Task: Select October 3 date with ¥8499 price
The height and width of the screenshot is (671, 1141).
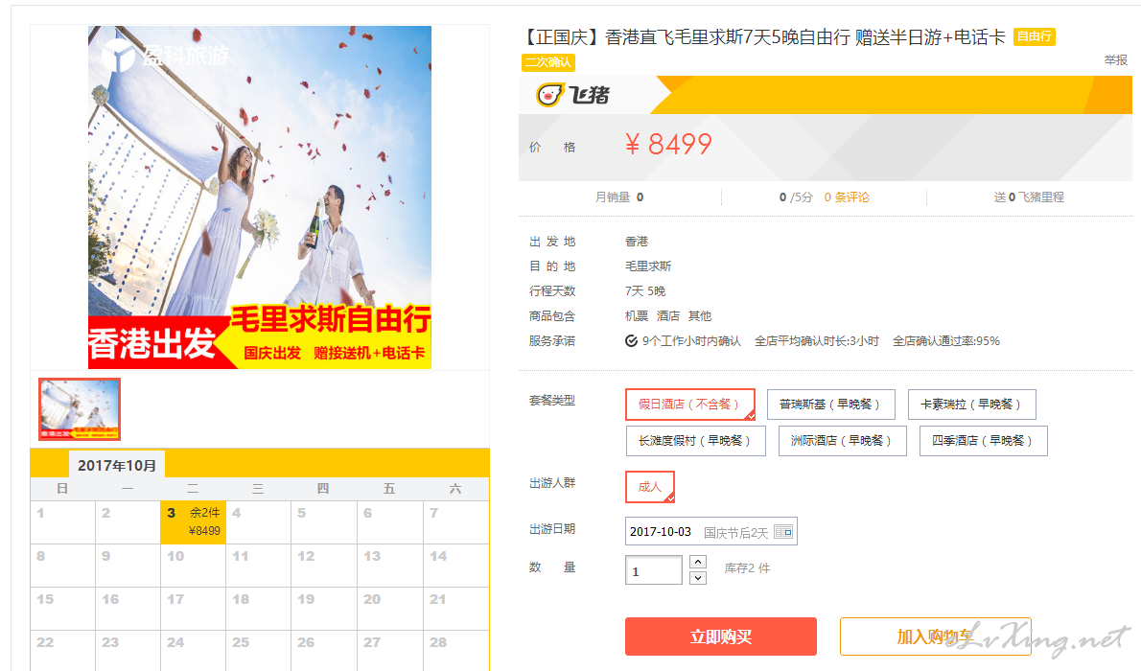Action: [193, 521]
